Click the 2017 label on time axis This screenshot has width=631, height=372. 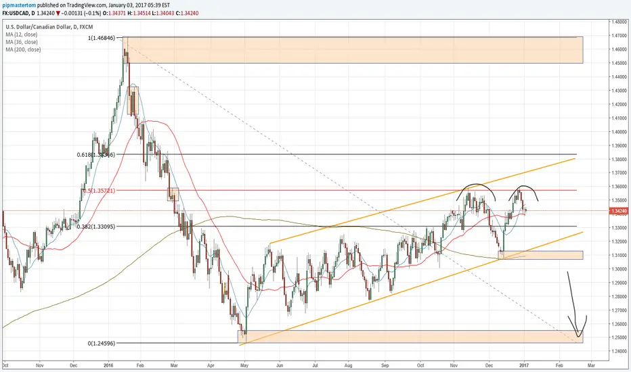[x=523, y=365]
